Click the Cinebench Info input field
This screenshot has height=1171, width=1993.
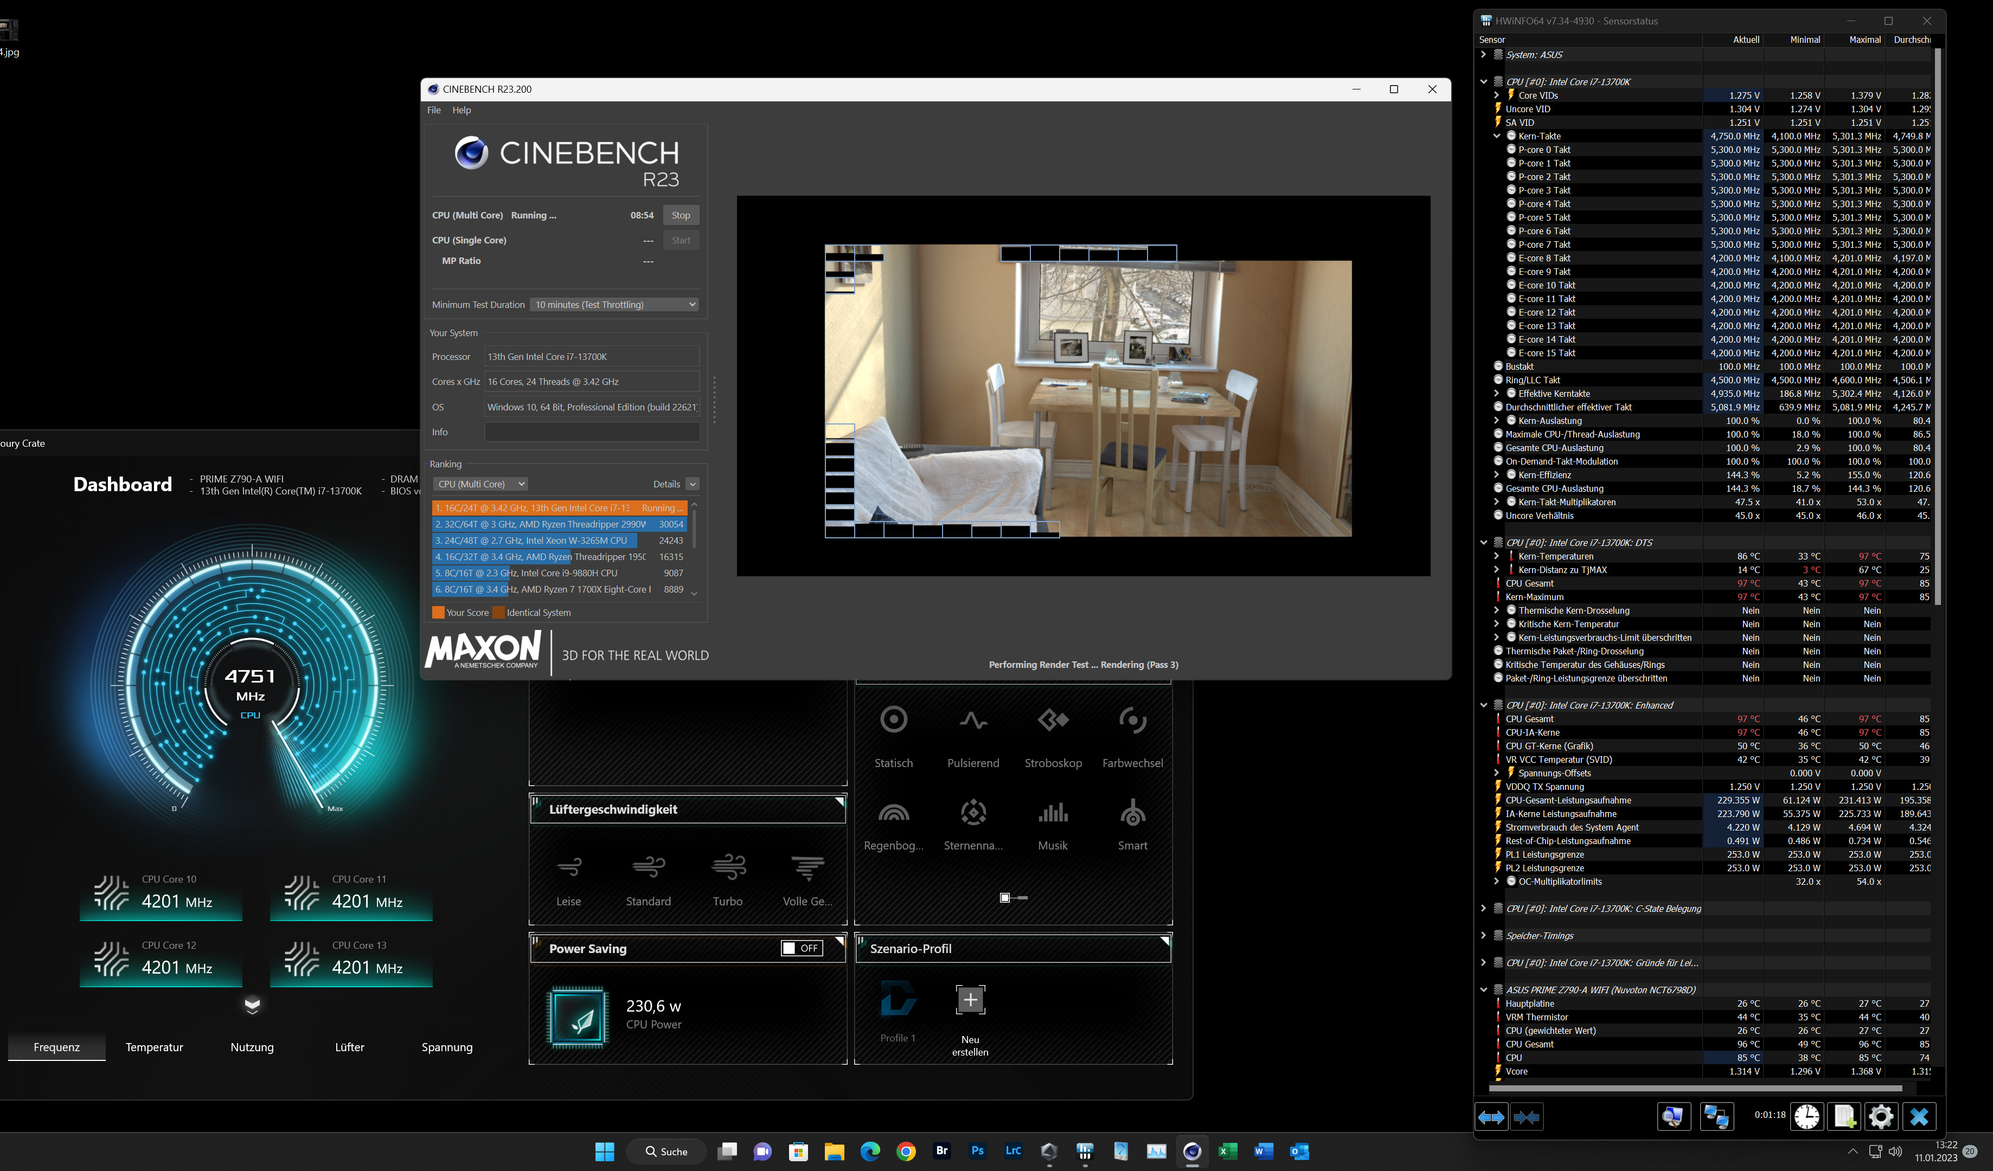click(592, 432)
